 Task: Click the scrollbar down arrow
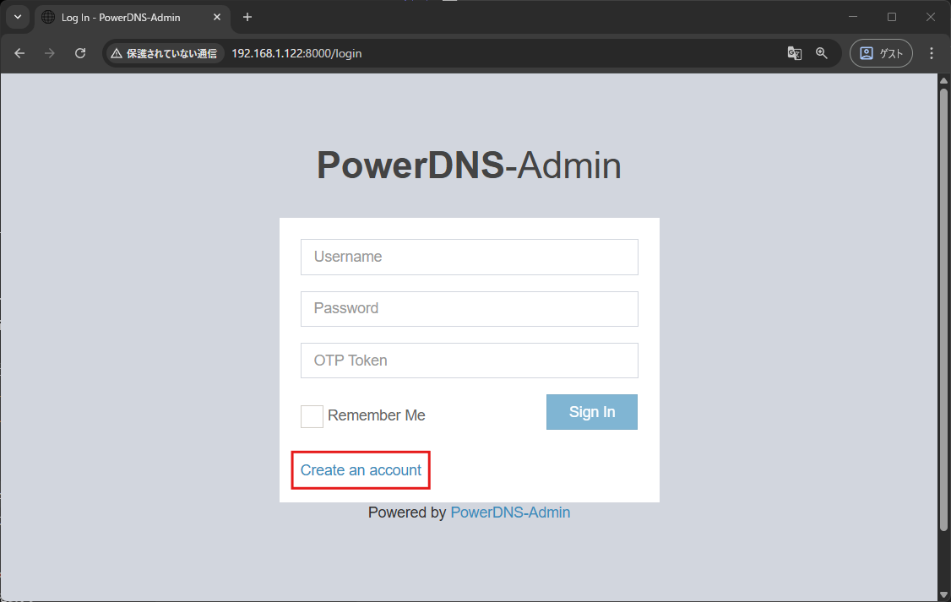pyautogui.click(x=943, y=595)
